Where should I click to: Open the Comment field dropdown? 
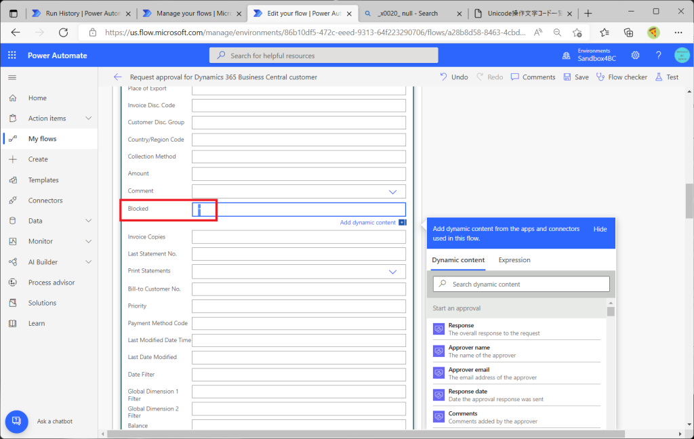coord(392,192)
